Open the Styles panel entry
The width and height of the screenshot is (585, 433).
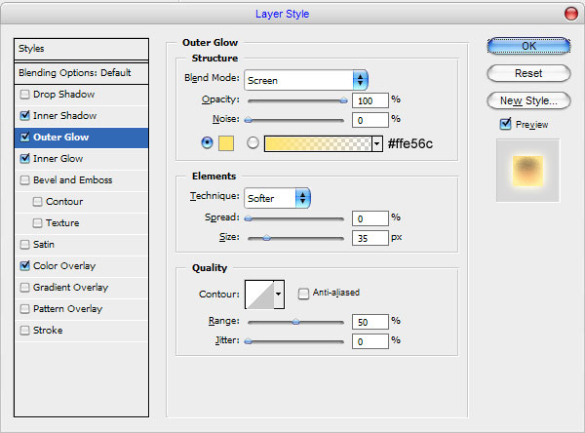coord(81,49)
